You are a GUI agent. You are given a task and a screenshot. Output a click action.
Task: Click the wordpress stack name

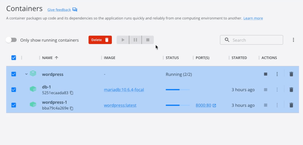pos(53,74)
